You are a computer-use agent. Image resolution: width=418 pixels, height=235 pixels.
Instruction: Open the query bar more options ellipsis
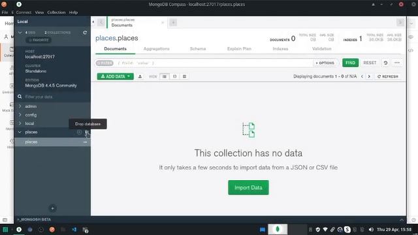(397, 63)
